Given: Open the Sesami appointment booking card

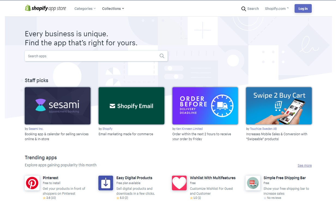Looking at the screenshot, I should 57,106.
